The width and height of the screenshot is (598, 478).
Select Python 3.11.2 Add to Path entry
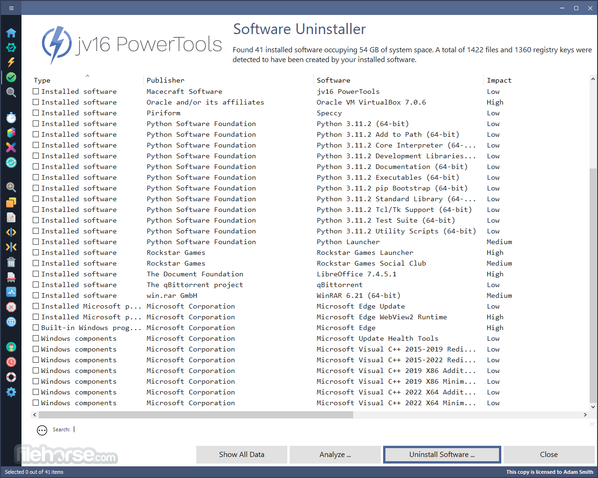coord(388,134)
